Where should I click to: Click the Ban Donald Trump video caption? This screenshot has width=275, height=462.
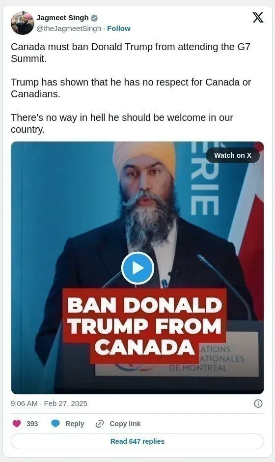(144, 326)
